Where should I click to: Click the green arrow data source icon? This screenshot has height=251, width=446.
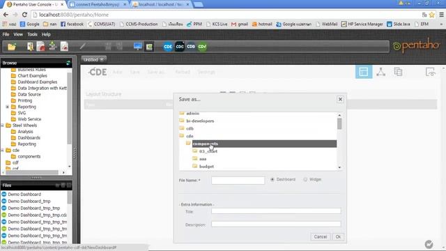coord(53,46)
